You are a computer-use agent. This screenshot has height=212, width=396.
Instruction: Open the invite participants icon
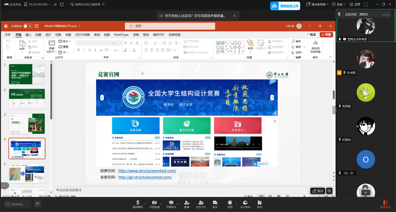[x=186, y=204]
